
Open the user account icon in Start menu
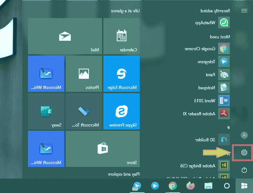pyautogui.click(x=244, y=135)
